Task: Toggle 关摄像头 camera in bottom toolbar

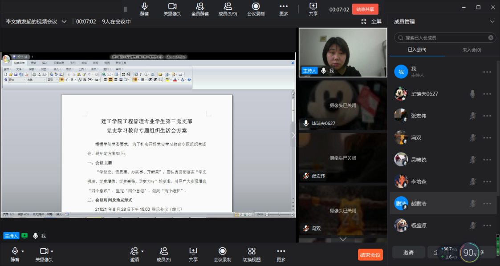Action: (44, 251)
